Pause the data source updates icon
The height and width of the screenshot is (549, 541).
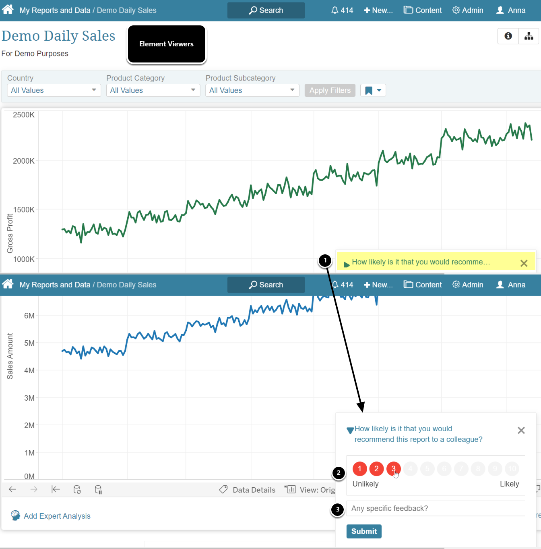pyautogui.click(x=98, y=489)
